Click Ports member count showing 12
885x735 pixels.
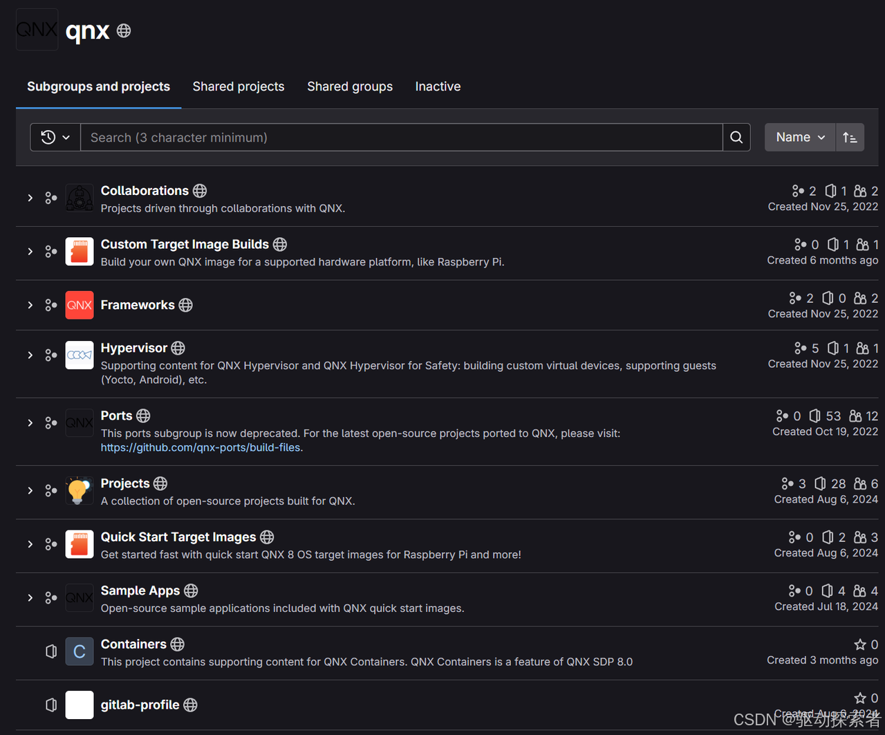click(x=864, y=416)
